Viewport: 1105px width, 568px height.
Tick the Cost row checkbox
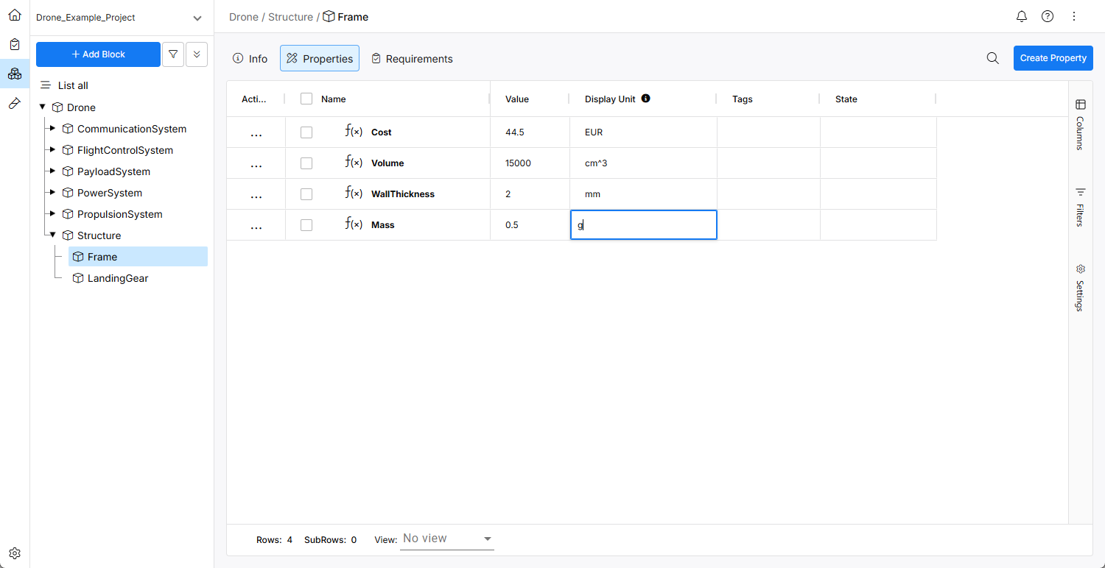(306, 132)
